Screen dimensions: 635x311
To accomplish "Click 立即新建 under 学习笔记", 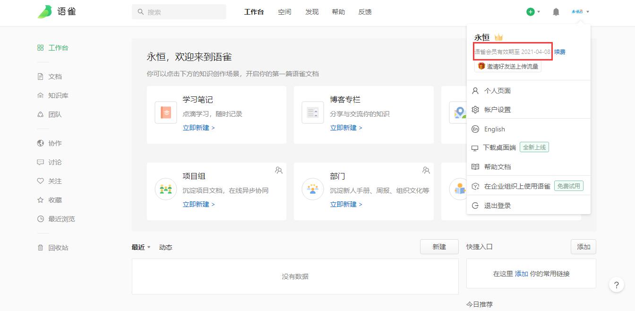I will 198,128.
